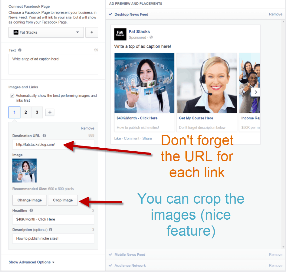Click the Destination URL info icon
286x272 pixels.
point(44,136)
